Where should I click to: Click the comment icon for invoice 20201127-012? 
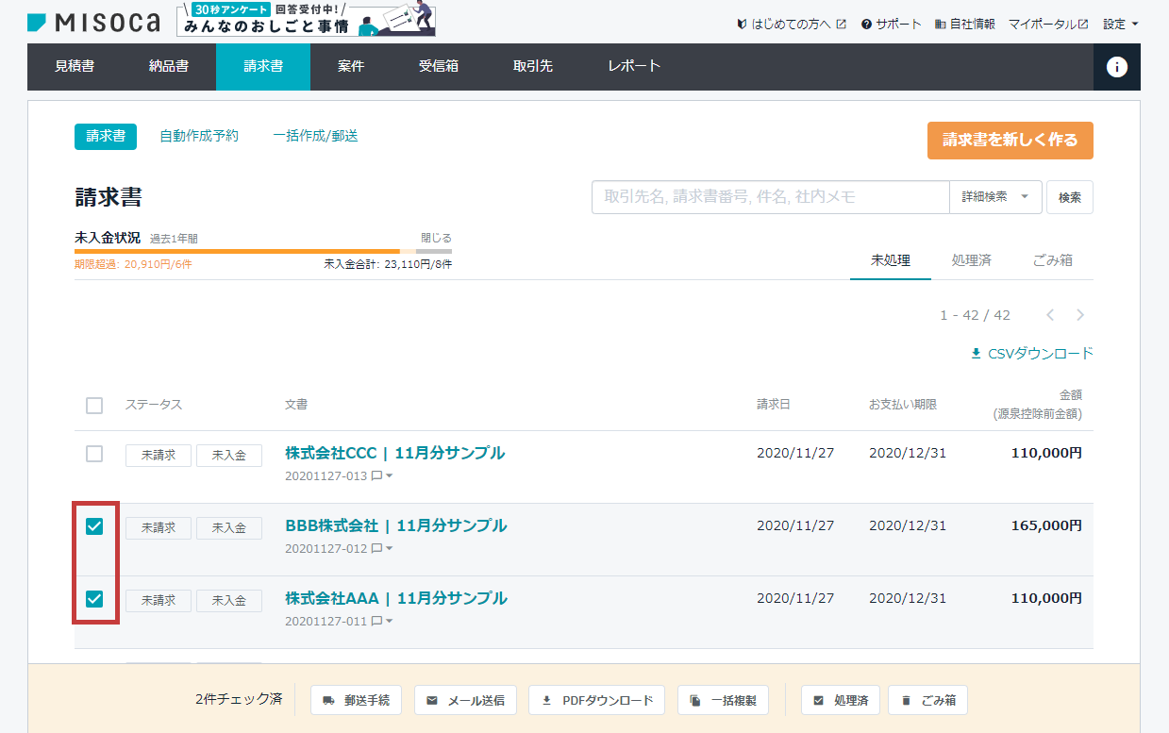pyautogui.click(x=376, y=549)
